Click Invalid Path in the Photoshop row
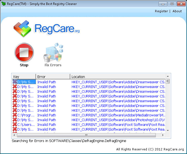187x154 pixels. [x=47, y=120]
